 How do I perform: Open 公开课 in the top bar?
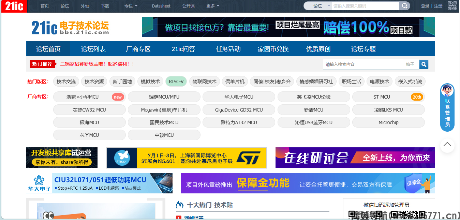[x=188, y=6]
